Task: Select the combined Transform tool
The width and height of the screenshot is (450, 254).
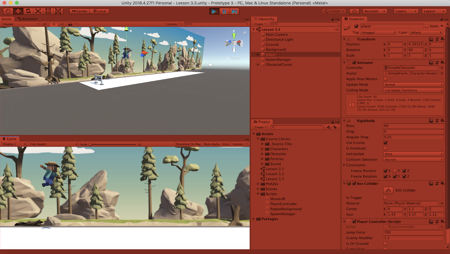Action: pos(58,11)
